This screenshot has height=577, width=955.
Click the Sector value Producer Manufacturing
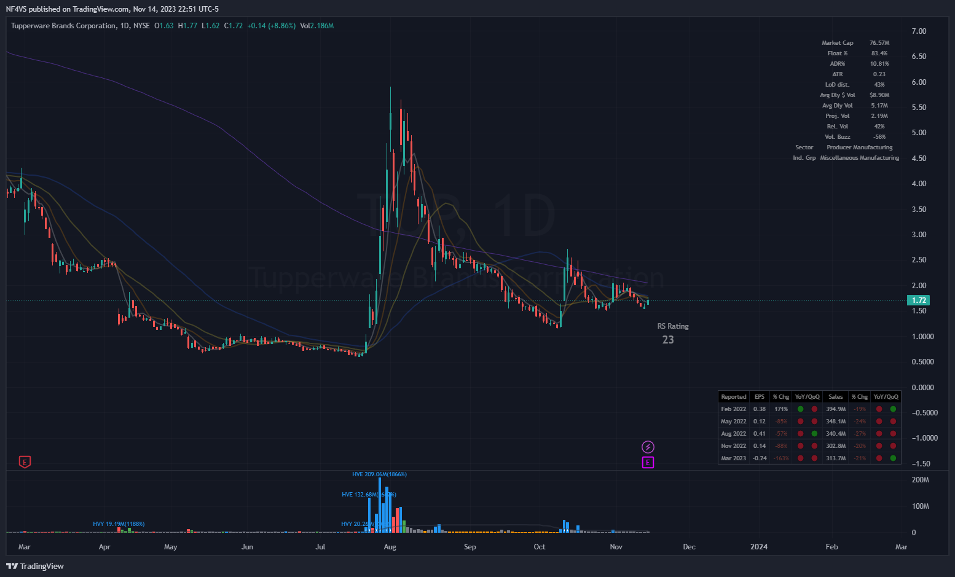click(859, 147)
